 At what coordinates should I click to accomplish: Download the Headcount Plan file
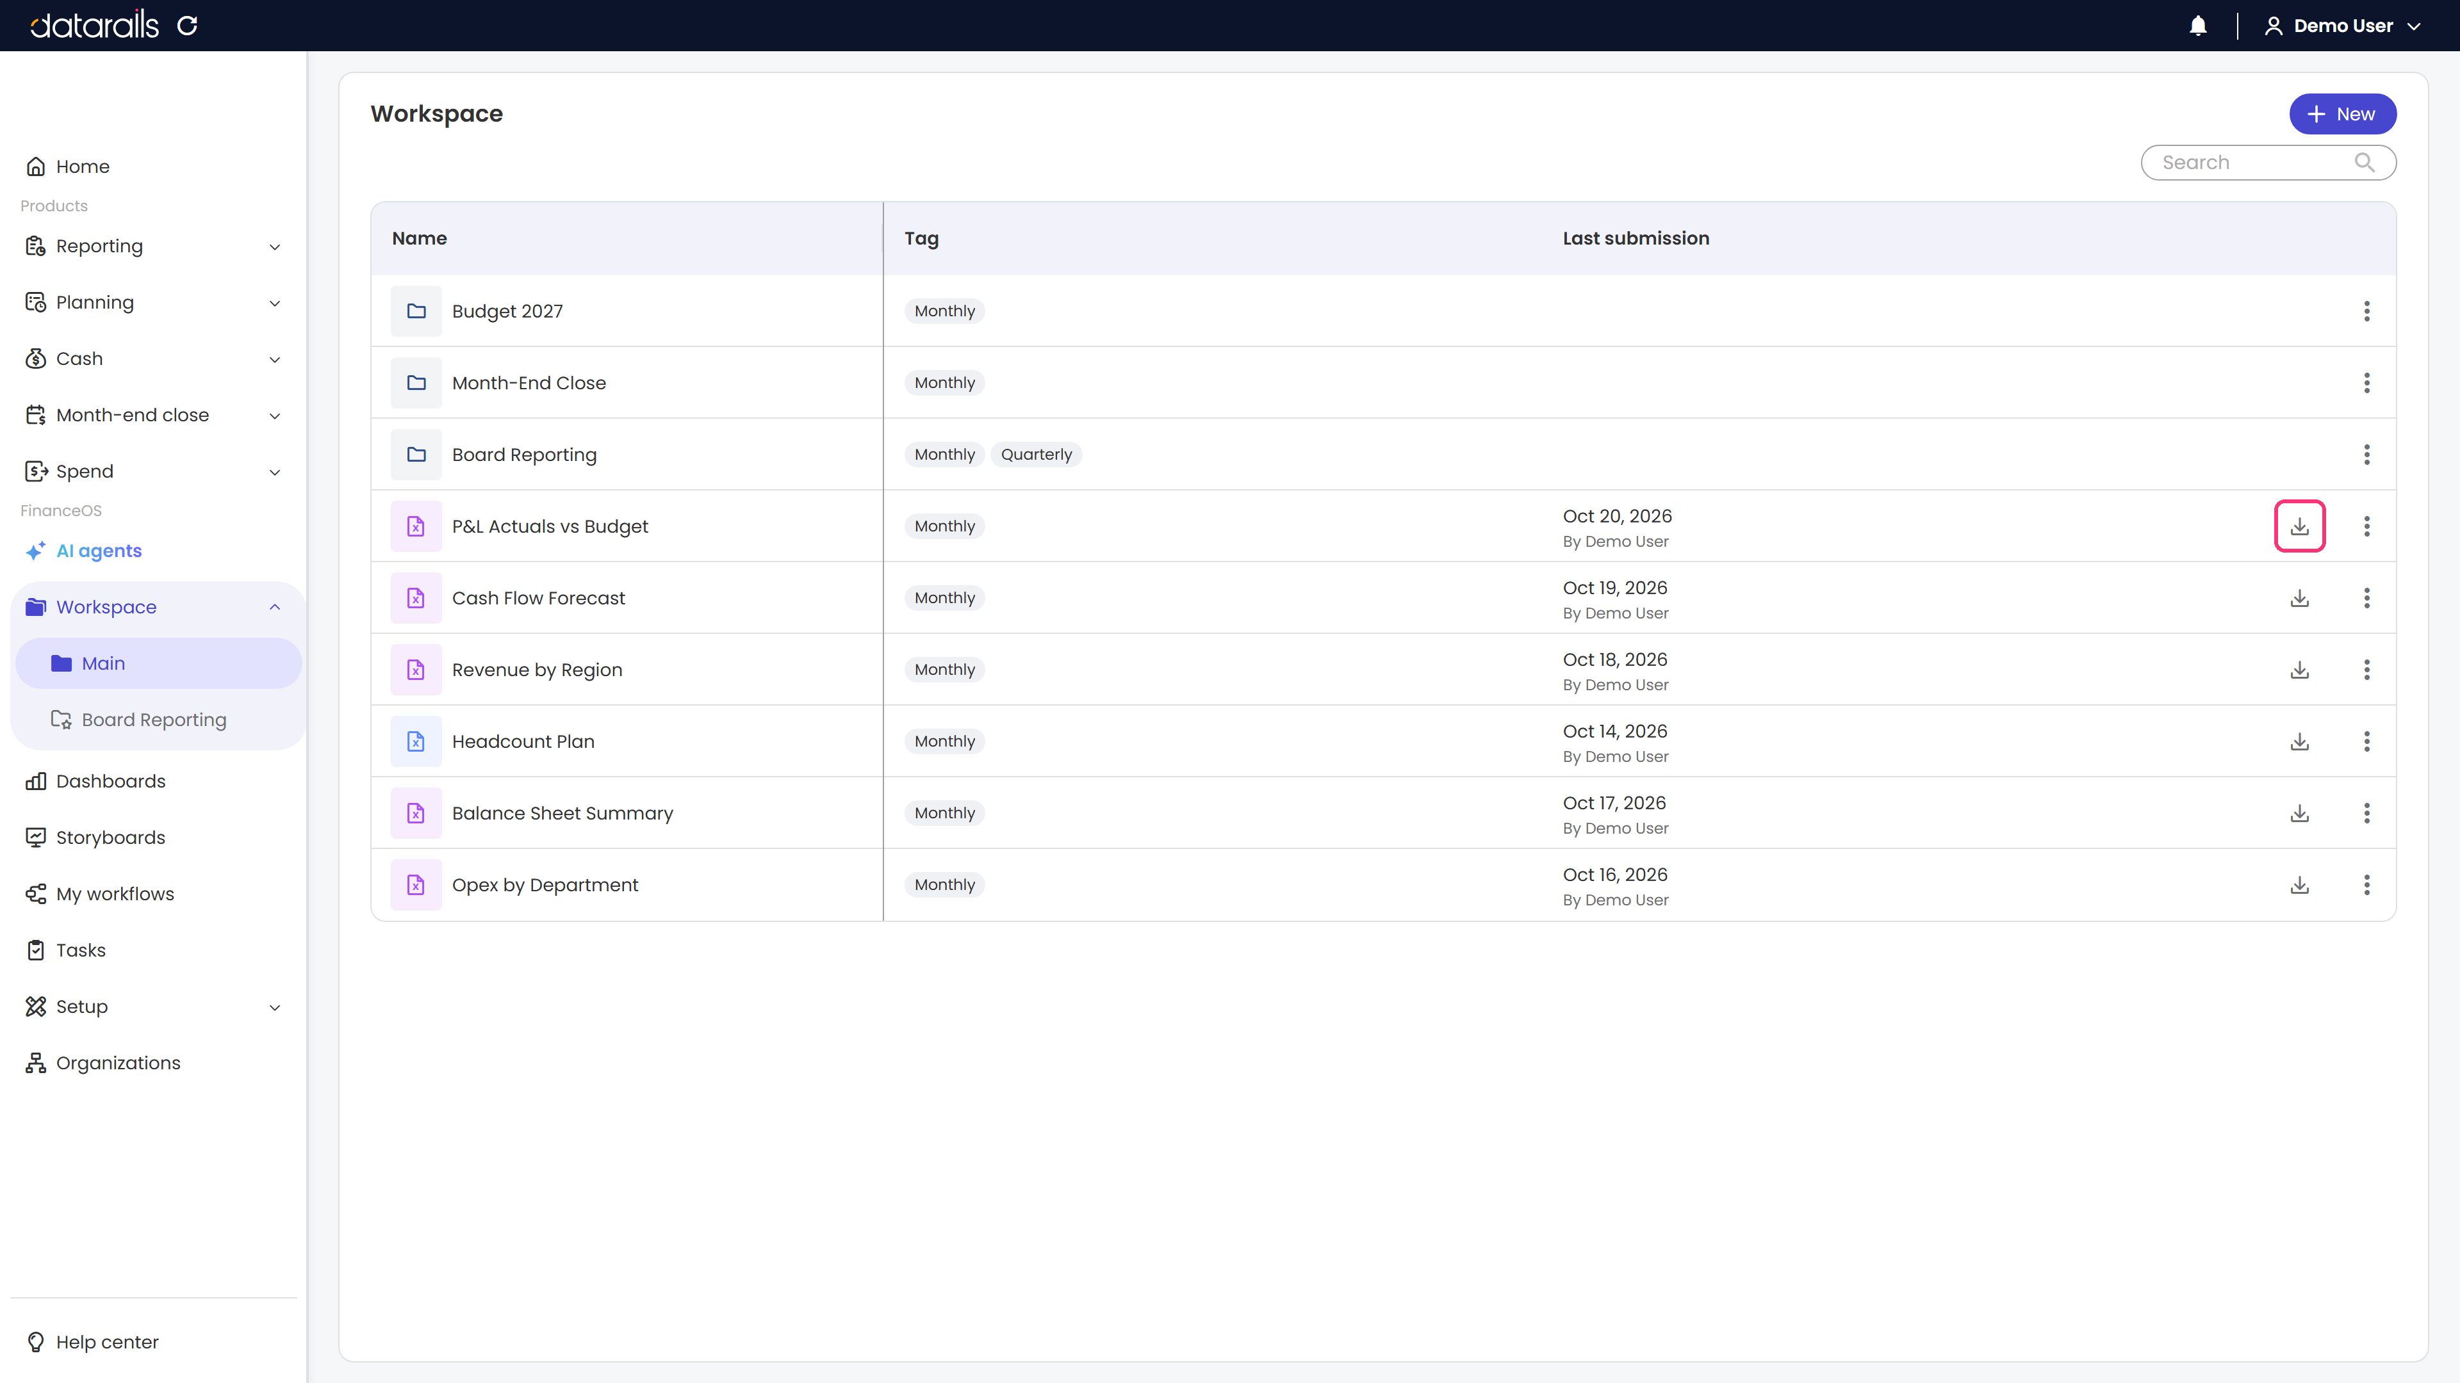tap(2300, 741)
